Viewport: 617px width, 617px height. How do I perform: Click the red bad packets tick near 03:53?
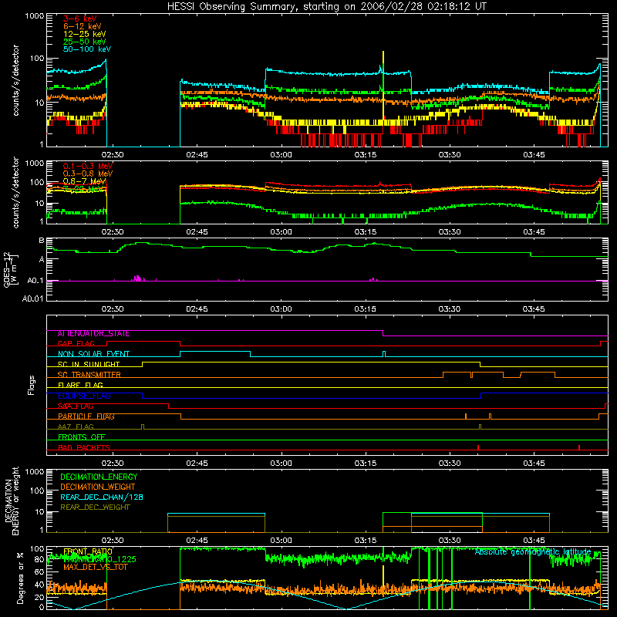579,447
